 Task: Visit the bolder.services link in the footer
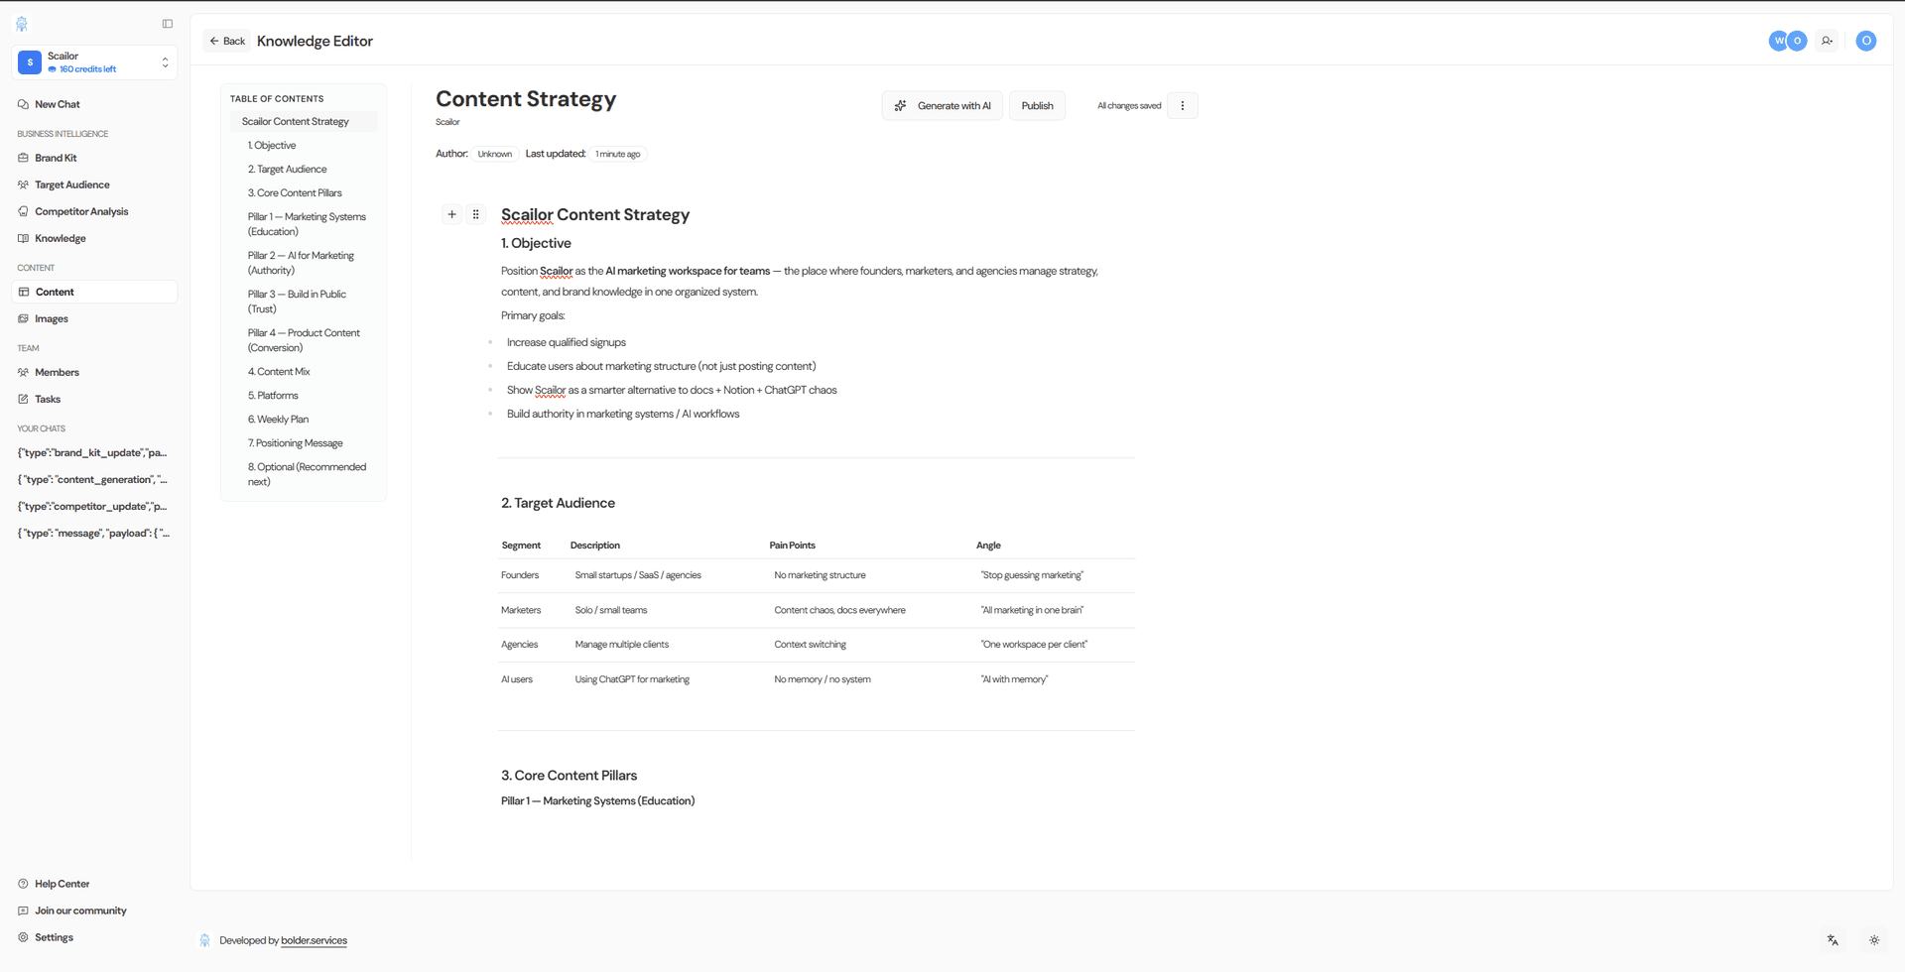tap(314, 940)
